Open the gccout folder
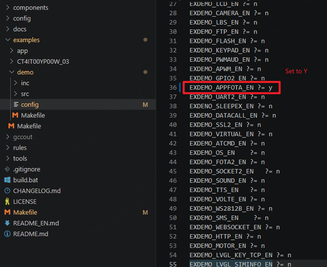The width and height of the screenshot is (327, 267). pos(23,137)
